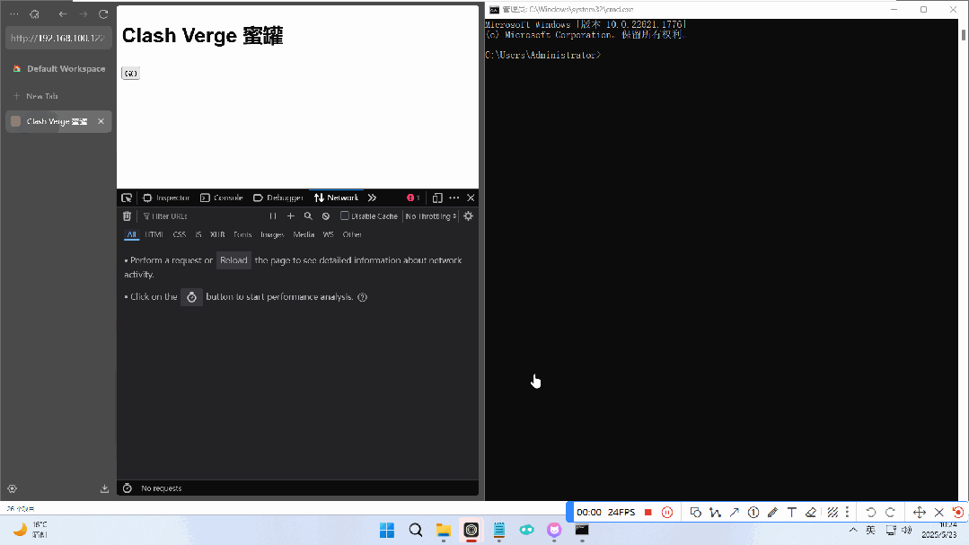Select the Network tab

(x=336, y=198)
